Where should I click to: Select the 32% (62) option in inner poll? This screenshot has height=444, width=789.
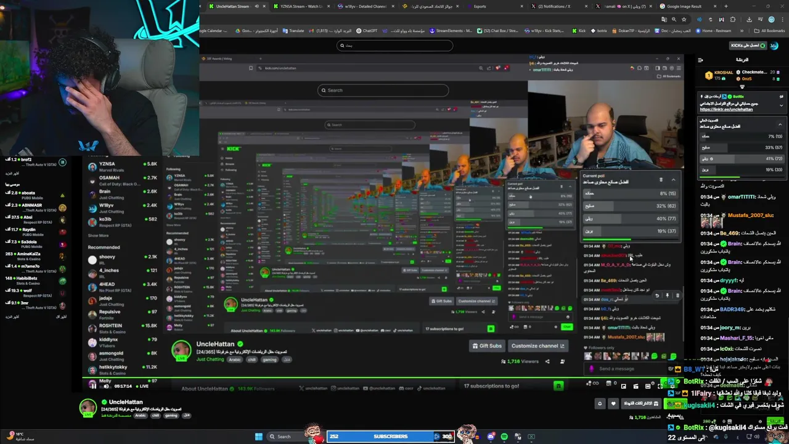630,205
